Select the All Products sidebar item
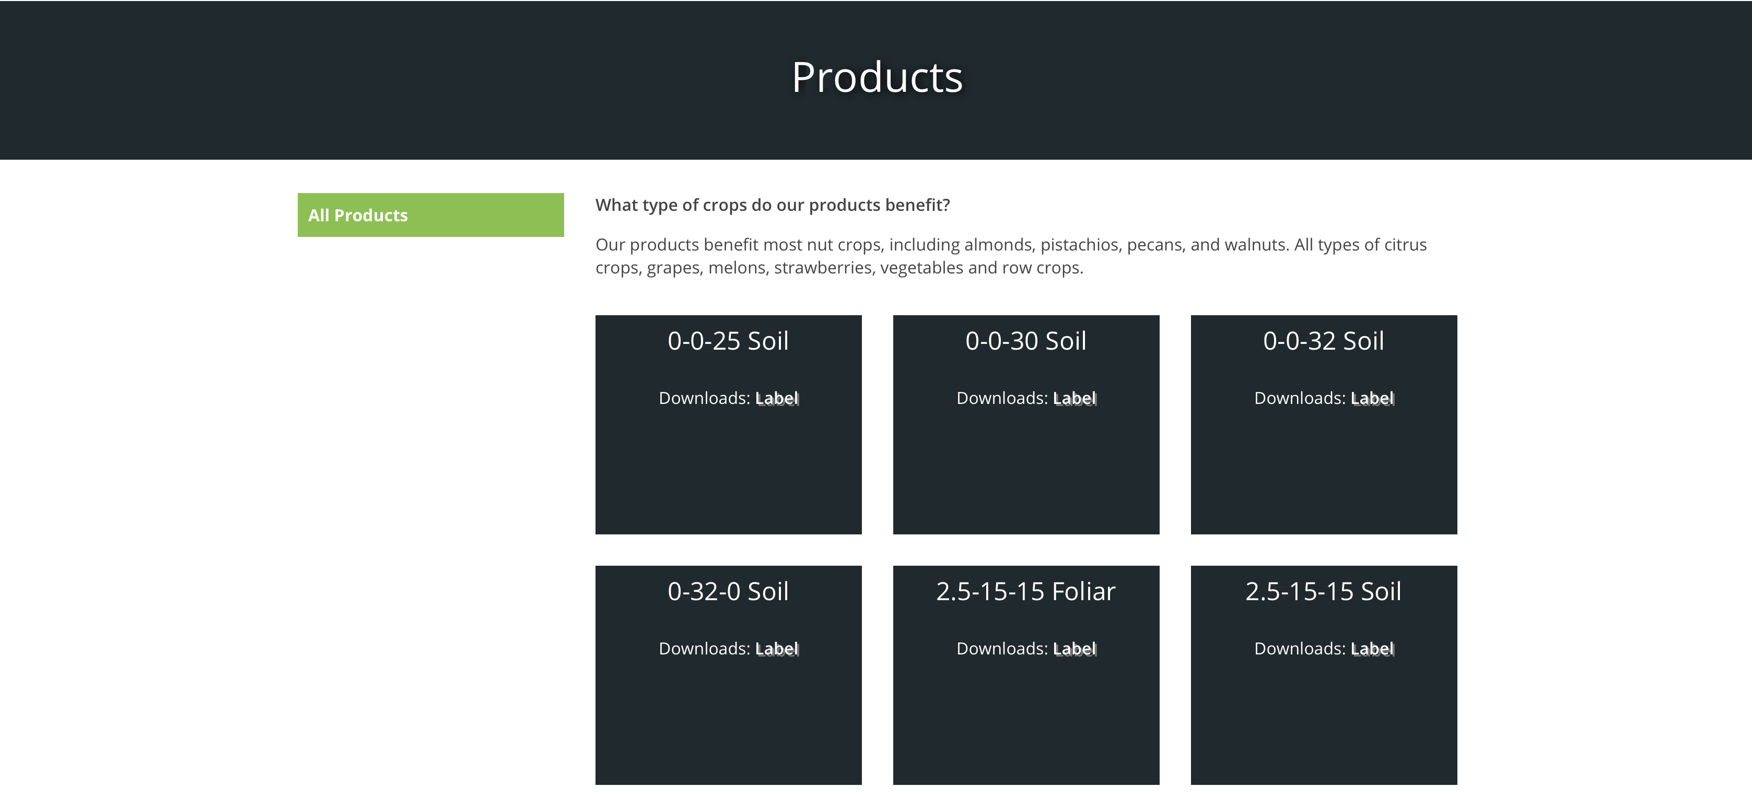 point(430,216)
